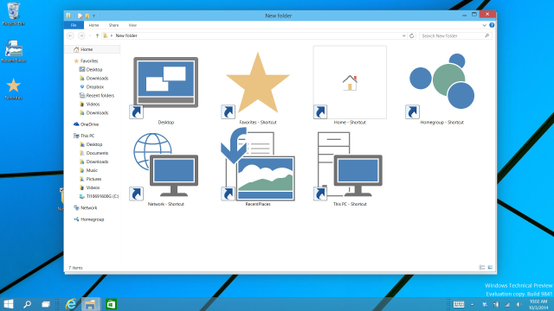Switch to large icons view layout
Image resolution: width=554 pixels, height=311 pixels.
[490, 268]
